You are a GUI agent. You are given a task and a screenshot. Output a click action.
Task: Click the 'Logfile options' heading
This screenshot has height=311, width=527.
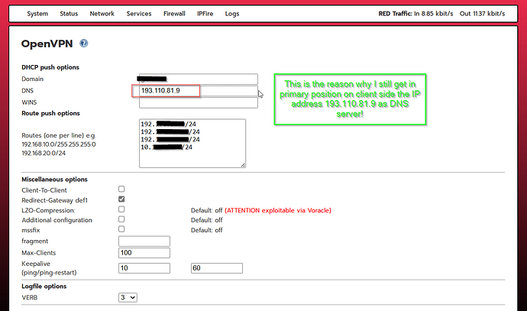click(x=44, y=287)
